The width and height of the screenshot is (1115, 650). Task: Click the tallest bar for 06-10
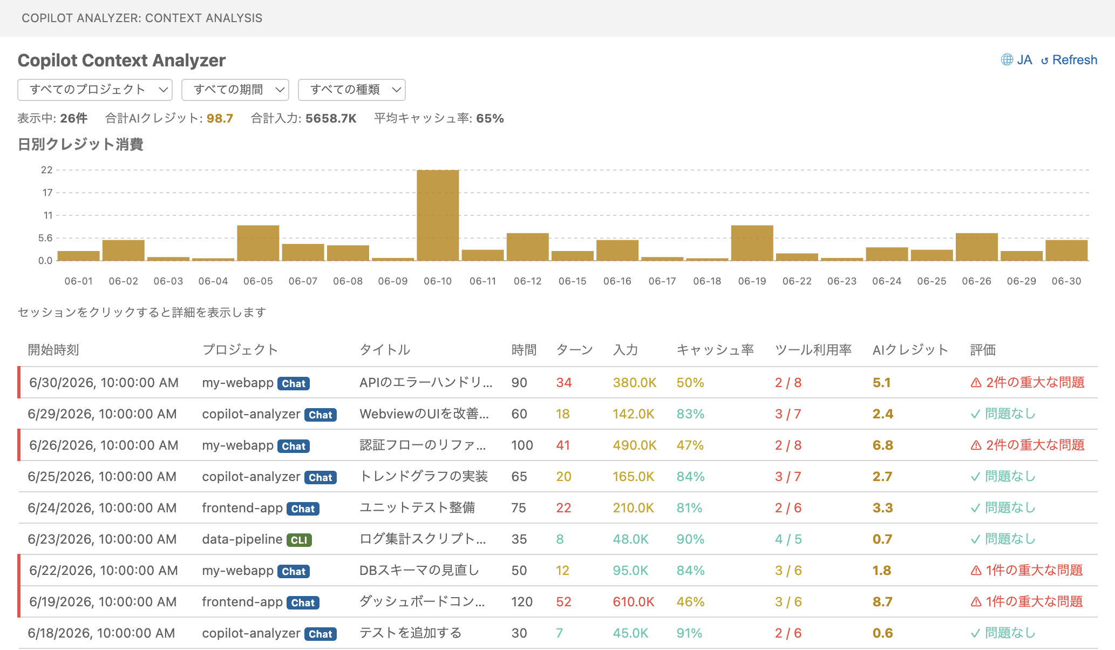[x=438, y=215]
